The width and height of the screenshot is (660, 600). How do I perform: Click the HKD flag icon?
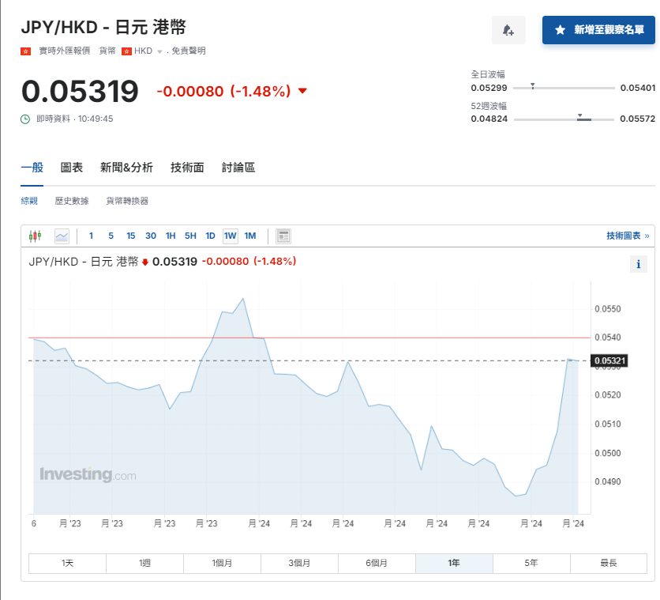tap(126, 50)
